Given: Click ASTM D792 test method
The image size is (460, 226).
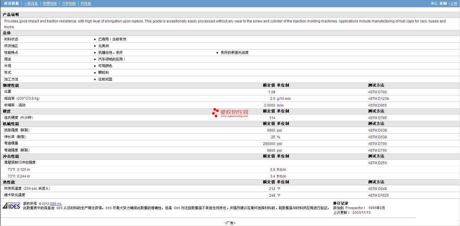Looking at the screenshot, I should [x=377, y=92].
